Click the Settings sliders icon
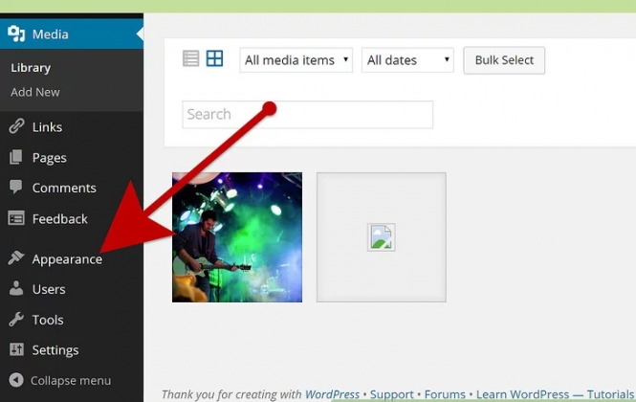Viewport: 636px width, 402px height. pos(16,350)
